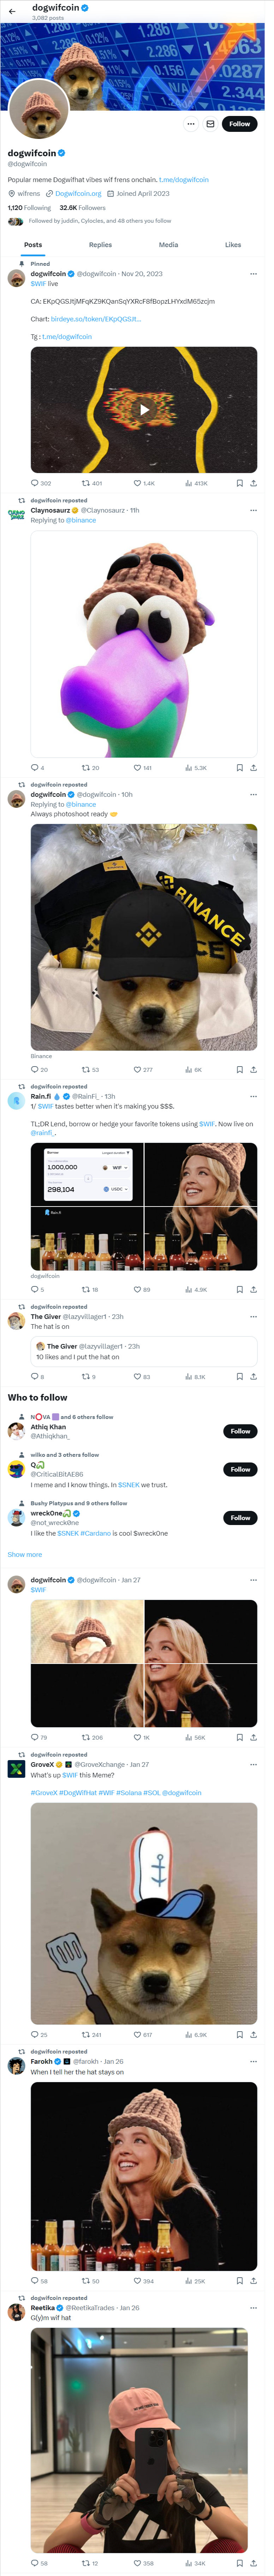Like the pinned $WIF live post
274x2576 pixels.
point(138,483)
